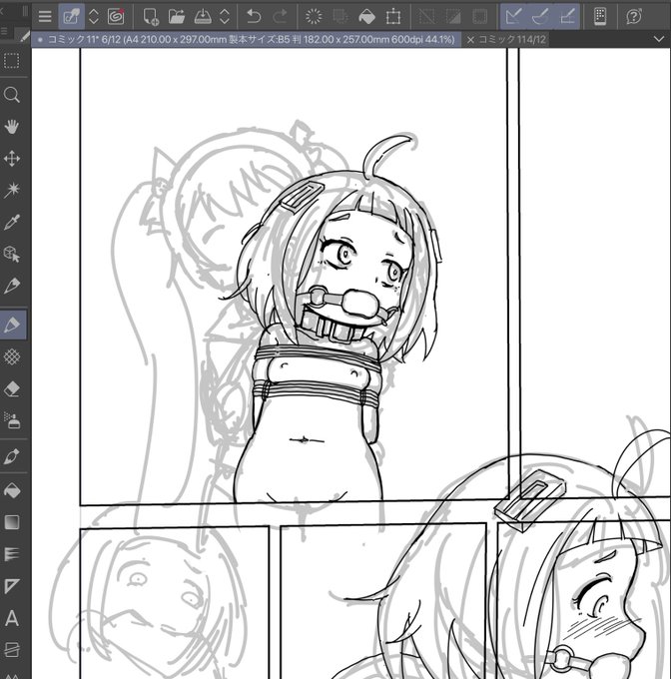671x679 pixels.
Task: Create a new canvas file
Action: [151, 16]
